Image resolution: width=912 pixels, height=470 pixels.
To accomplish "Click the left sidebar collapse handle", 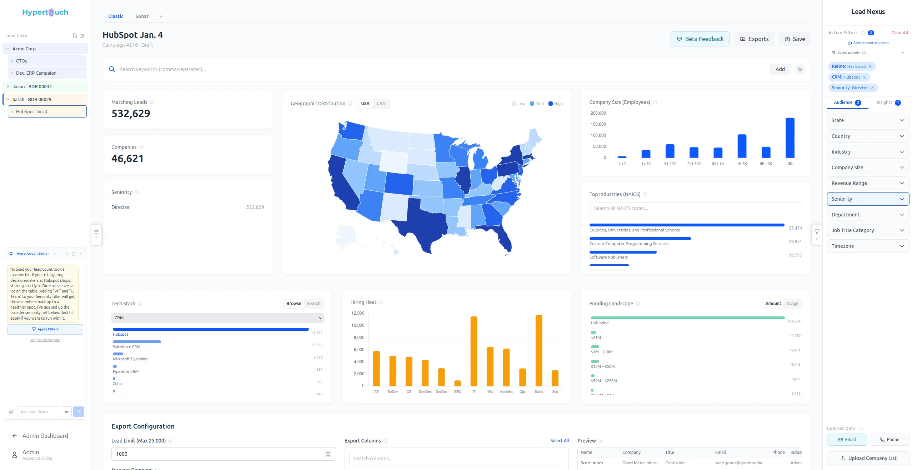I will coord(96,235).
